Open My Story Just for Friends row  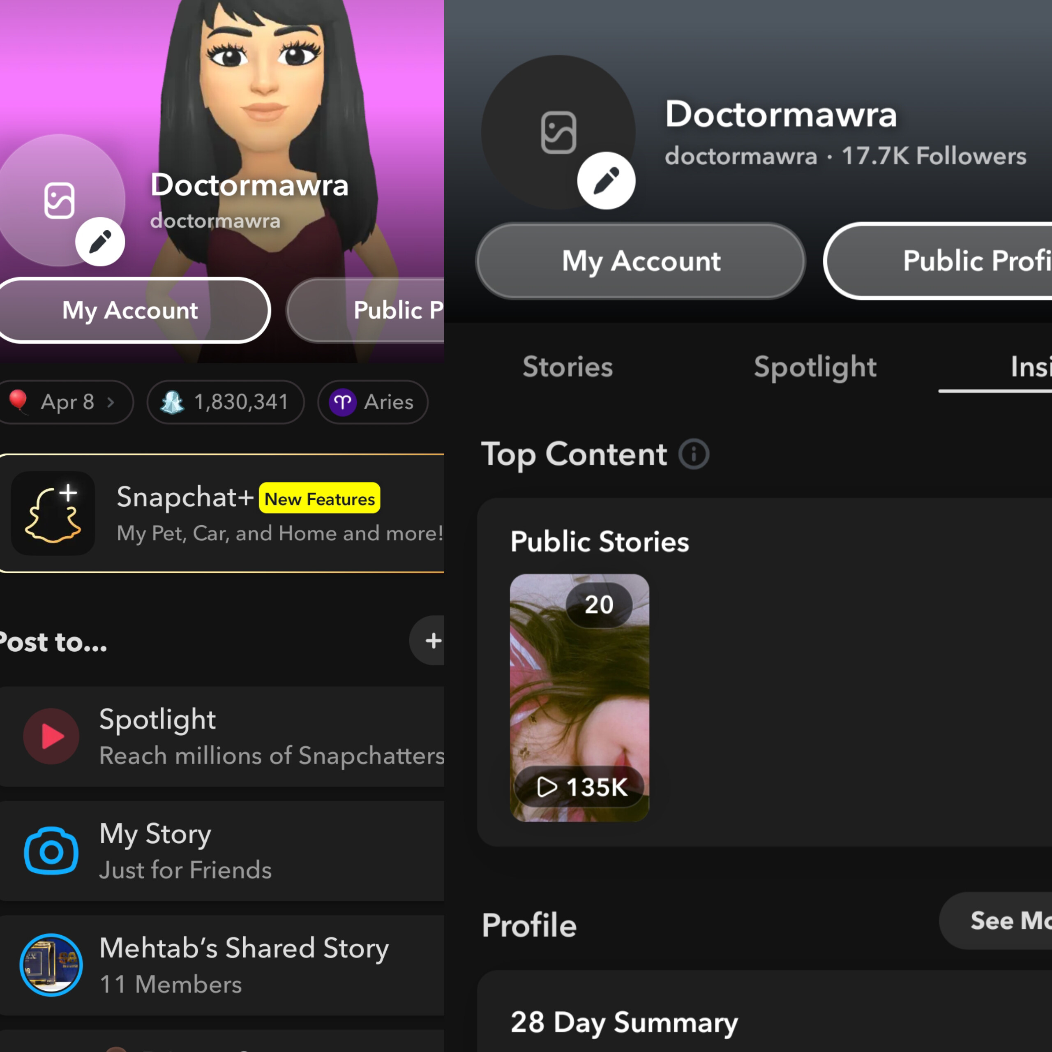[222, 851]
